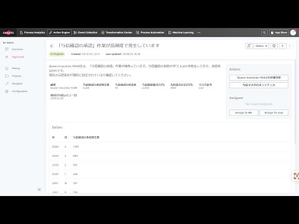The image size is (299, 224).
Task: Go back using the arrow beside the signal title
Action: [x=52, y=46]
